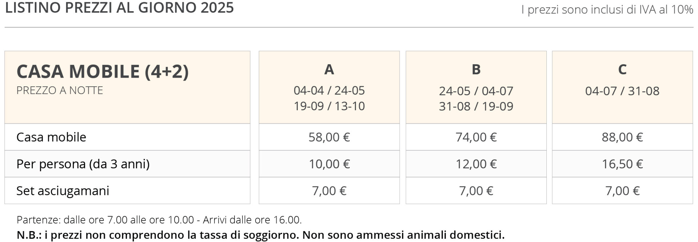698x242 pixels.
Task: Click date range 31-08 / 19-09
Action: click(x=476, y=106)
